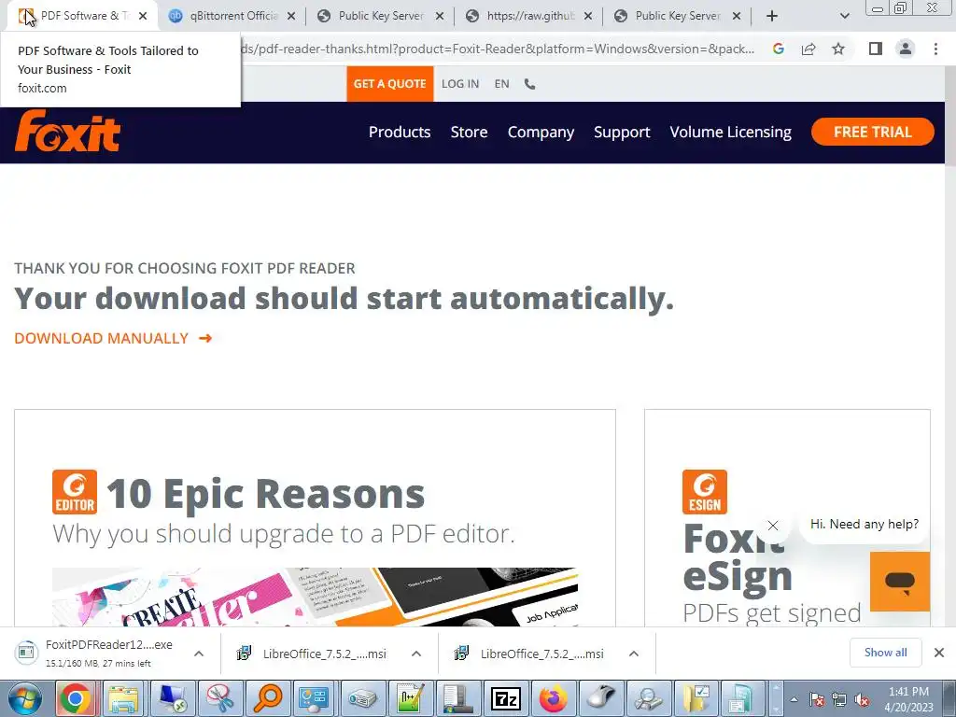
Task: Open Firefox from taskbar
Action: 554,698
